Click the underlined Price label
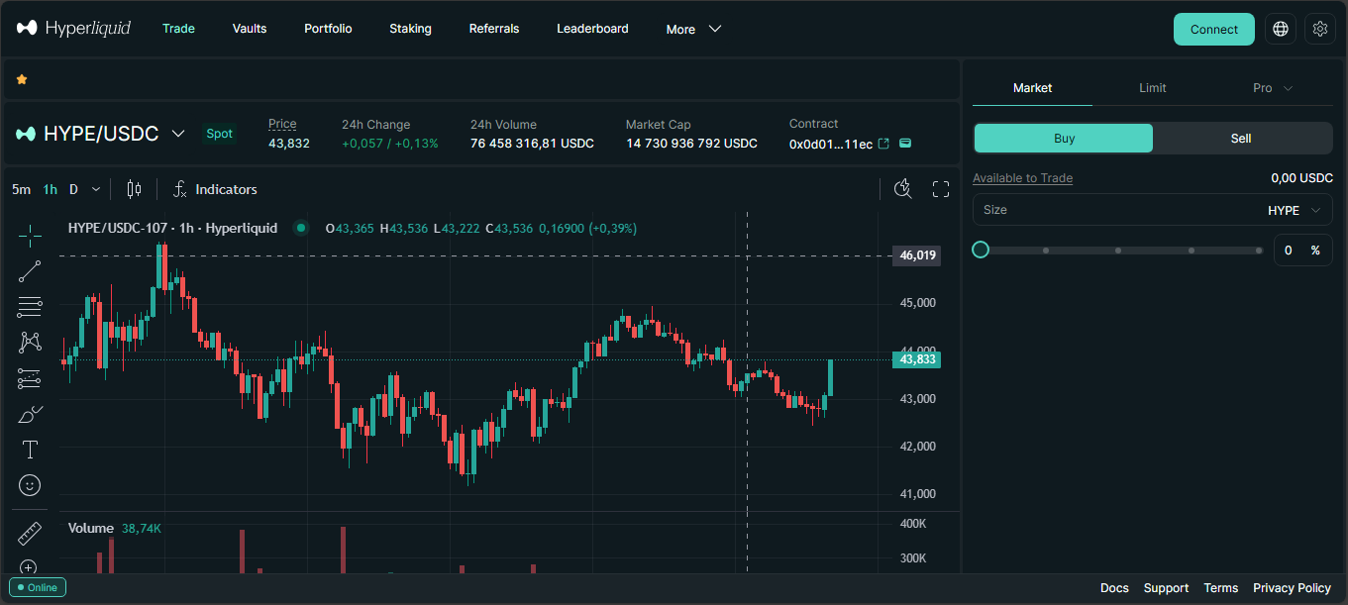This screenshot has height=605, width=1348. 282,124
